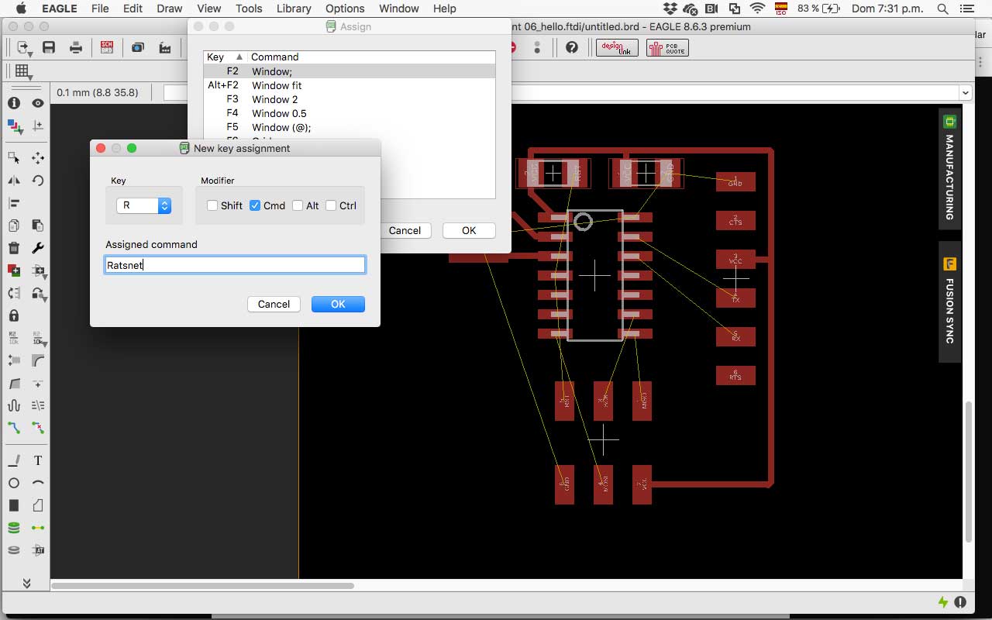Select the Text tool

tap(38, 460)
